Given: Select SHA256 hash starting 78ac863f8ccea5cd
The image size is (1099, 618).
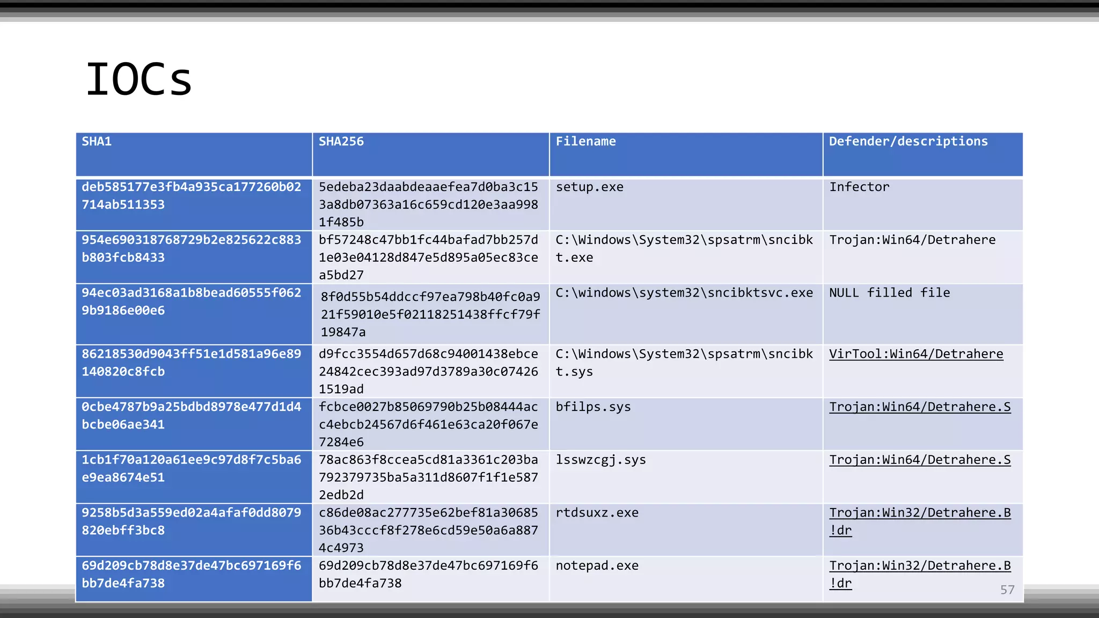Looking at the screenshot, I should tap(428, 477).
